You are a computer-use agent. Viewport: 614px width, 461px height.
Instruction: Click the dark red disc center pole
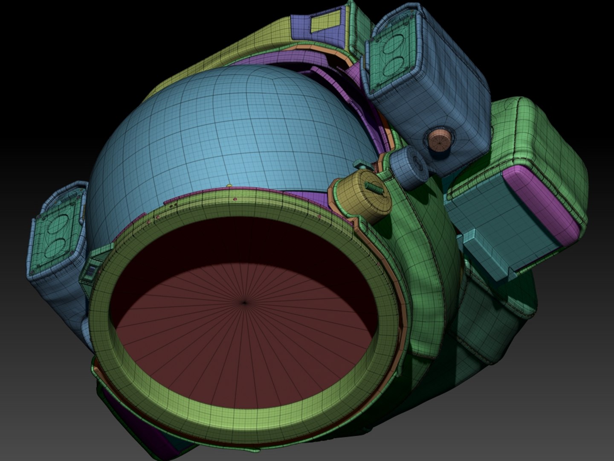tap(244, 303)
